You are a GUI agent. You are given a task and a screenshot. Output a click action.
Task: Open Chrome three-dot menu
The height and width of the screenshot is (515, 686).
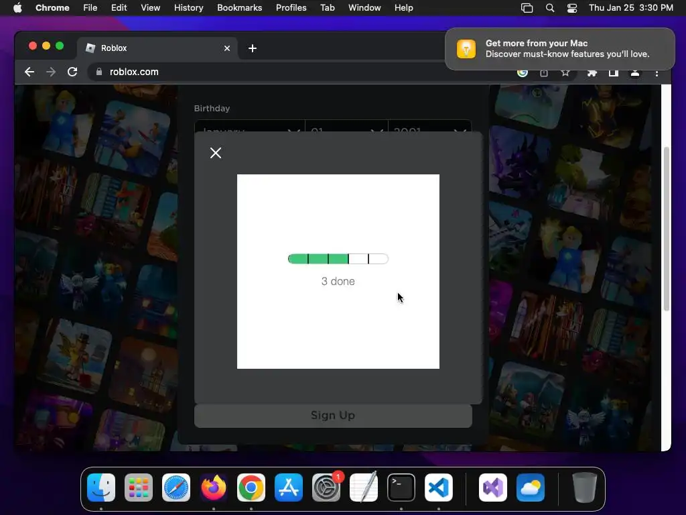[657, 73]
